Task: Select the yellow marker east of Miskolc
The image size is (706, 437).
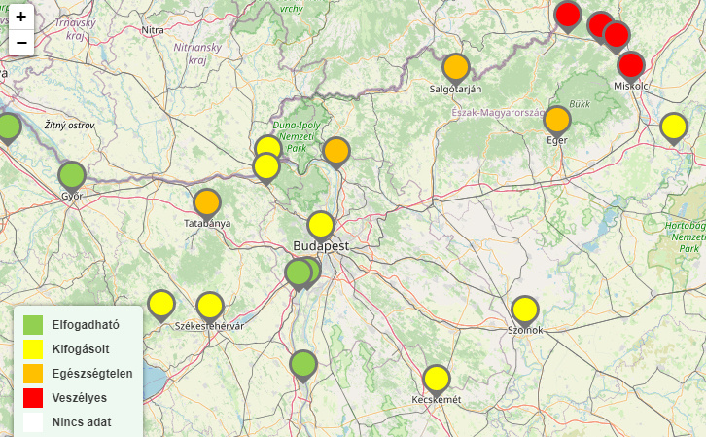Action: pyautogui.click(x=673, y=127)
